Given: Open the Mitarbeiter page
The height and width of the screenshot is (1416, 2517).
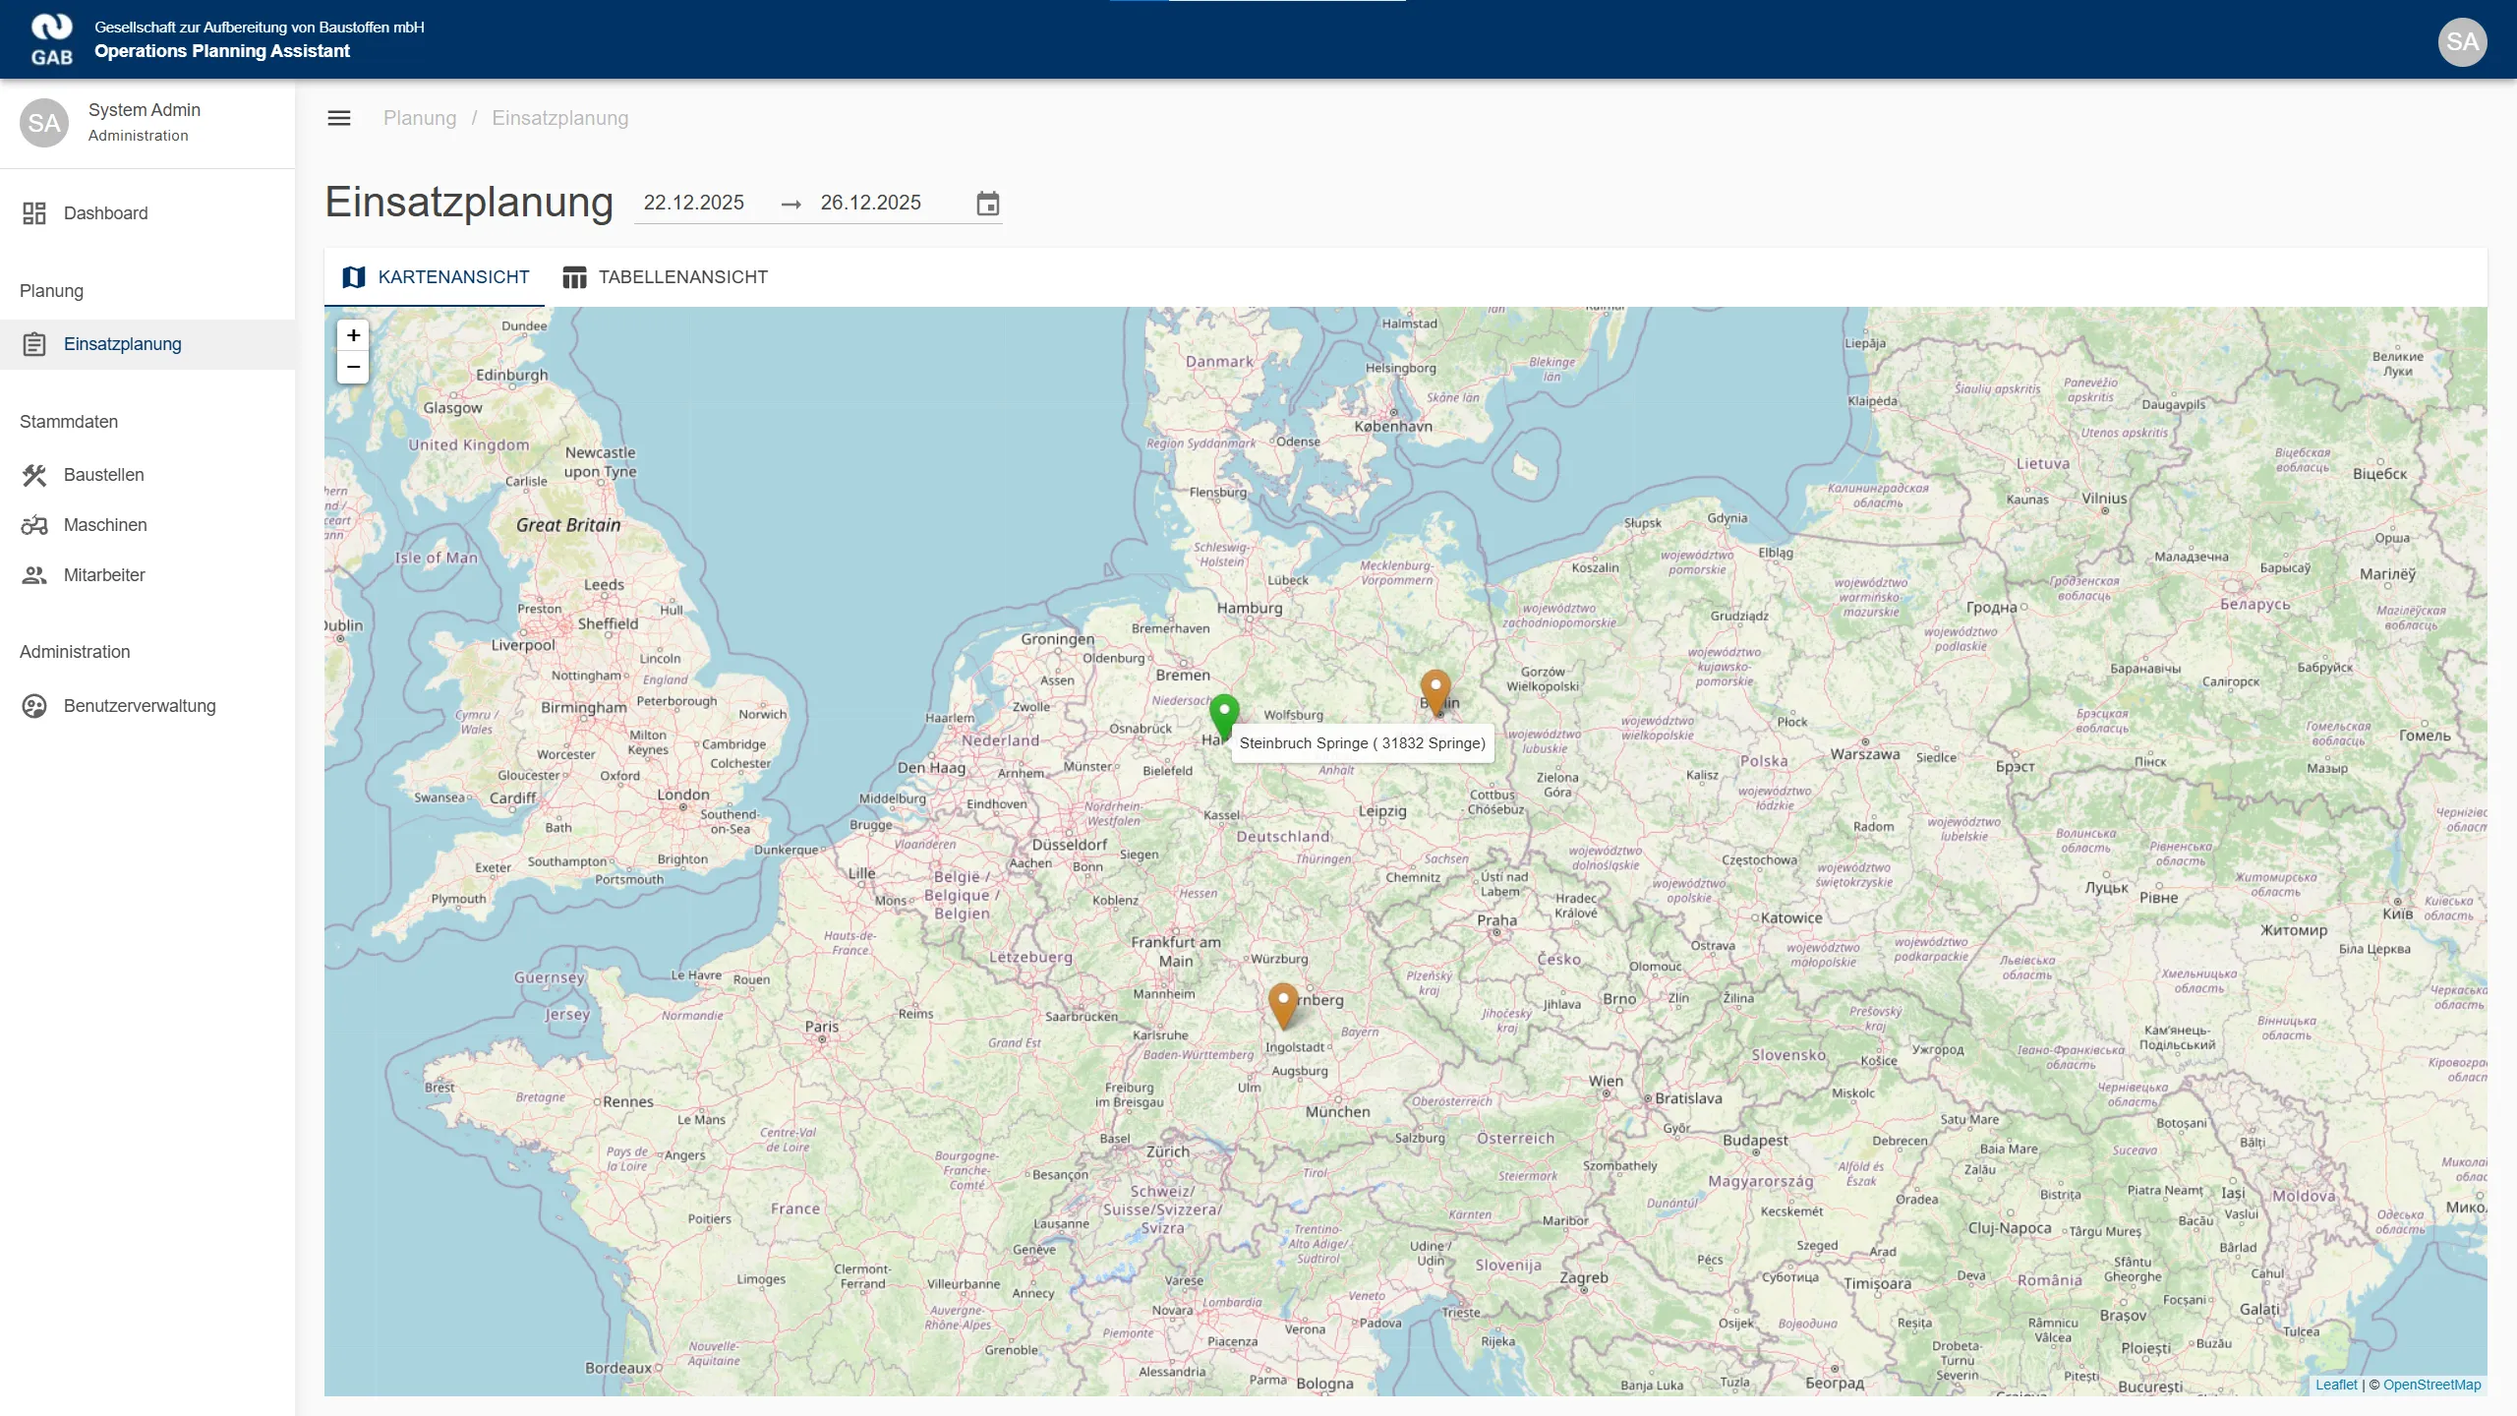Looking at the screenshot, I should click(x=104, y=575).
